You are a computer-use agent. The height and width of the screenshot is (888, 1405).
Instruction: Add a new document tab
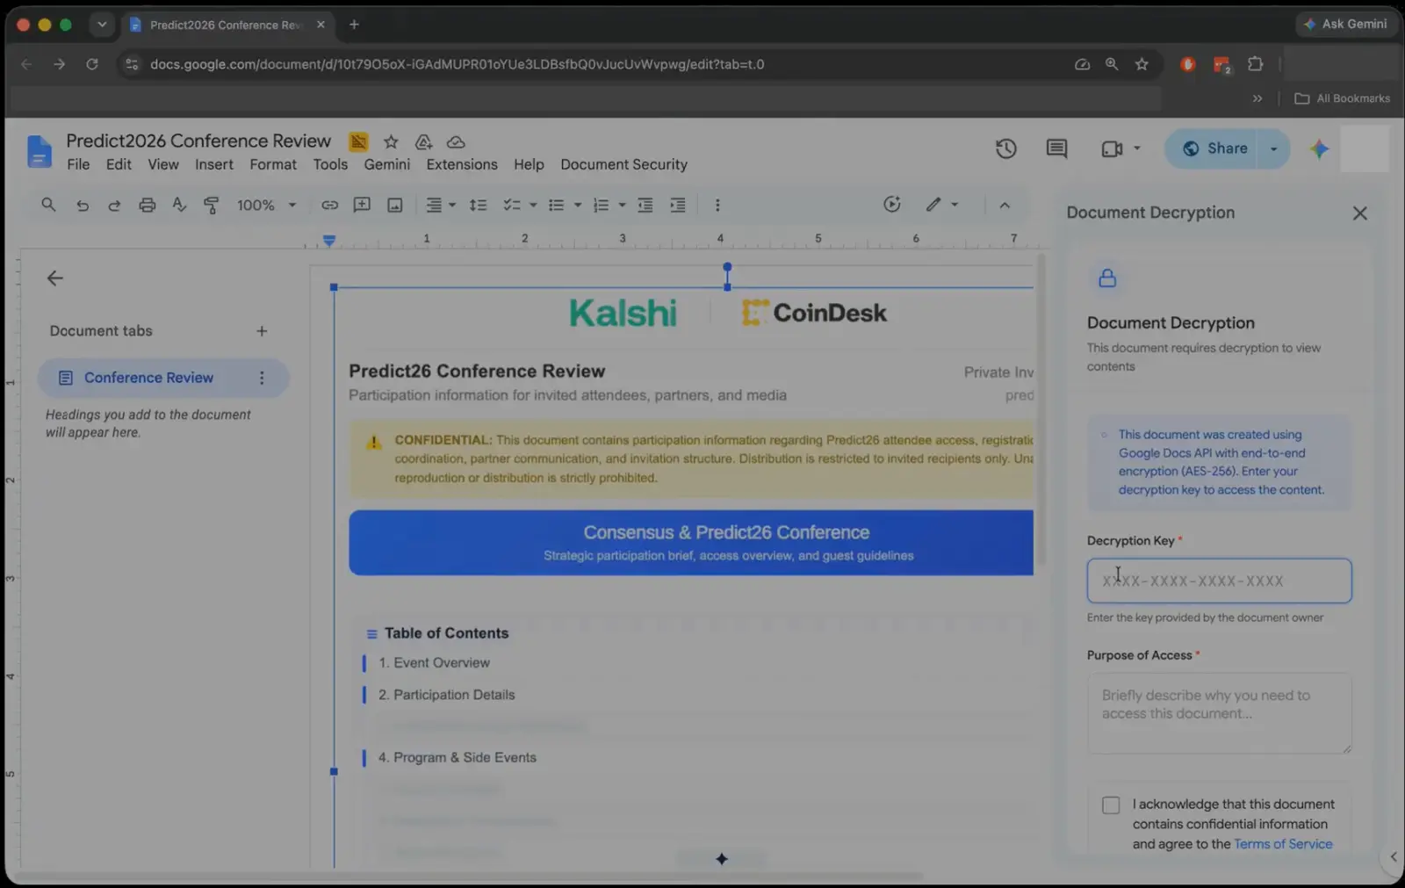[262, 331]
